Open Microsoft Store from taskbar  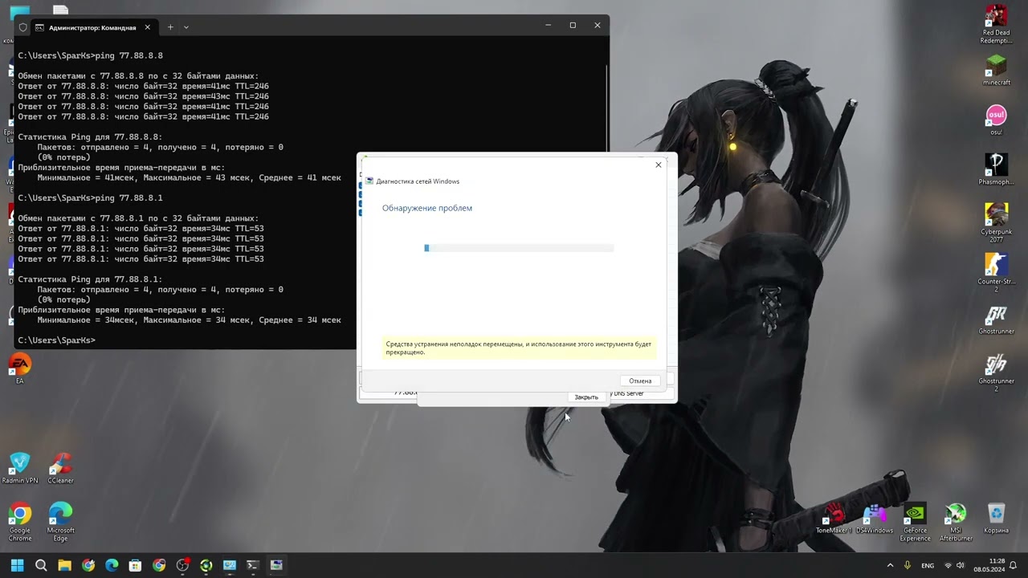pyautogui.click(x=135, y=565)
